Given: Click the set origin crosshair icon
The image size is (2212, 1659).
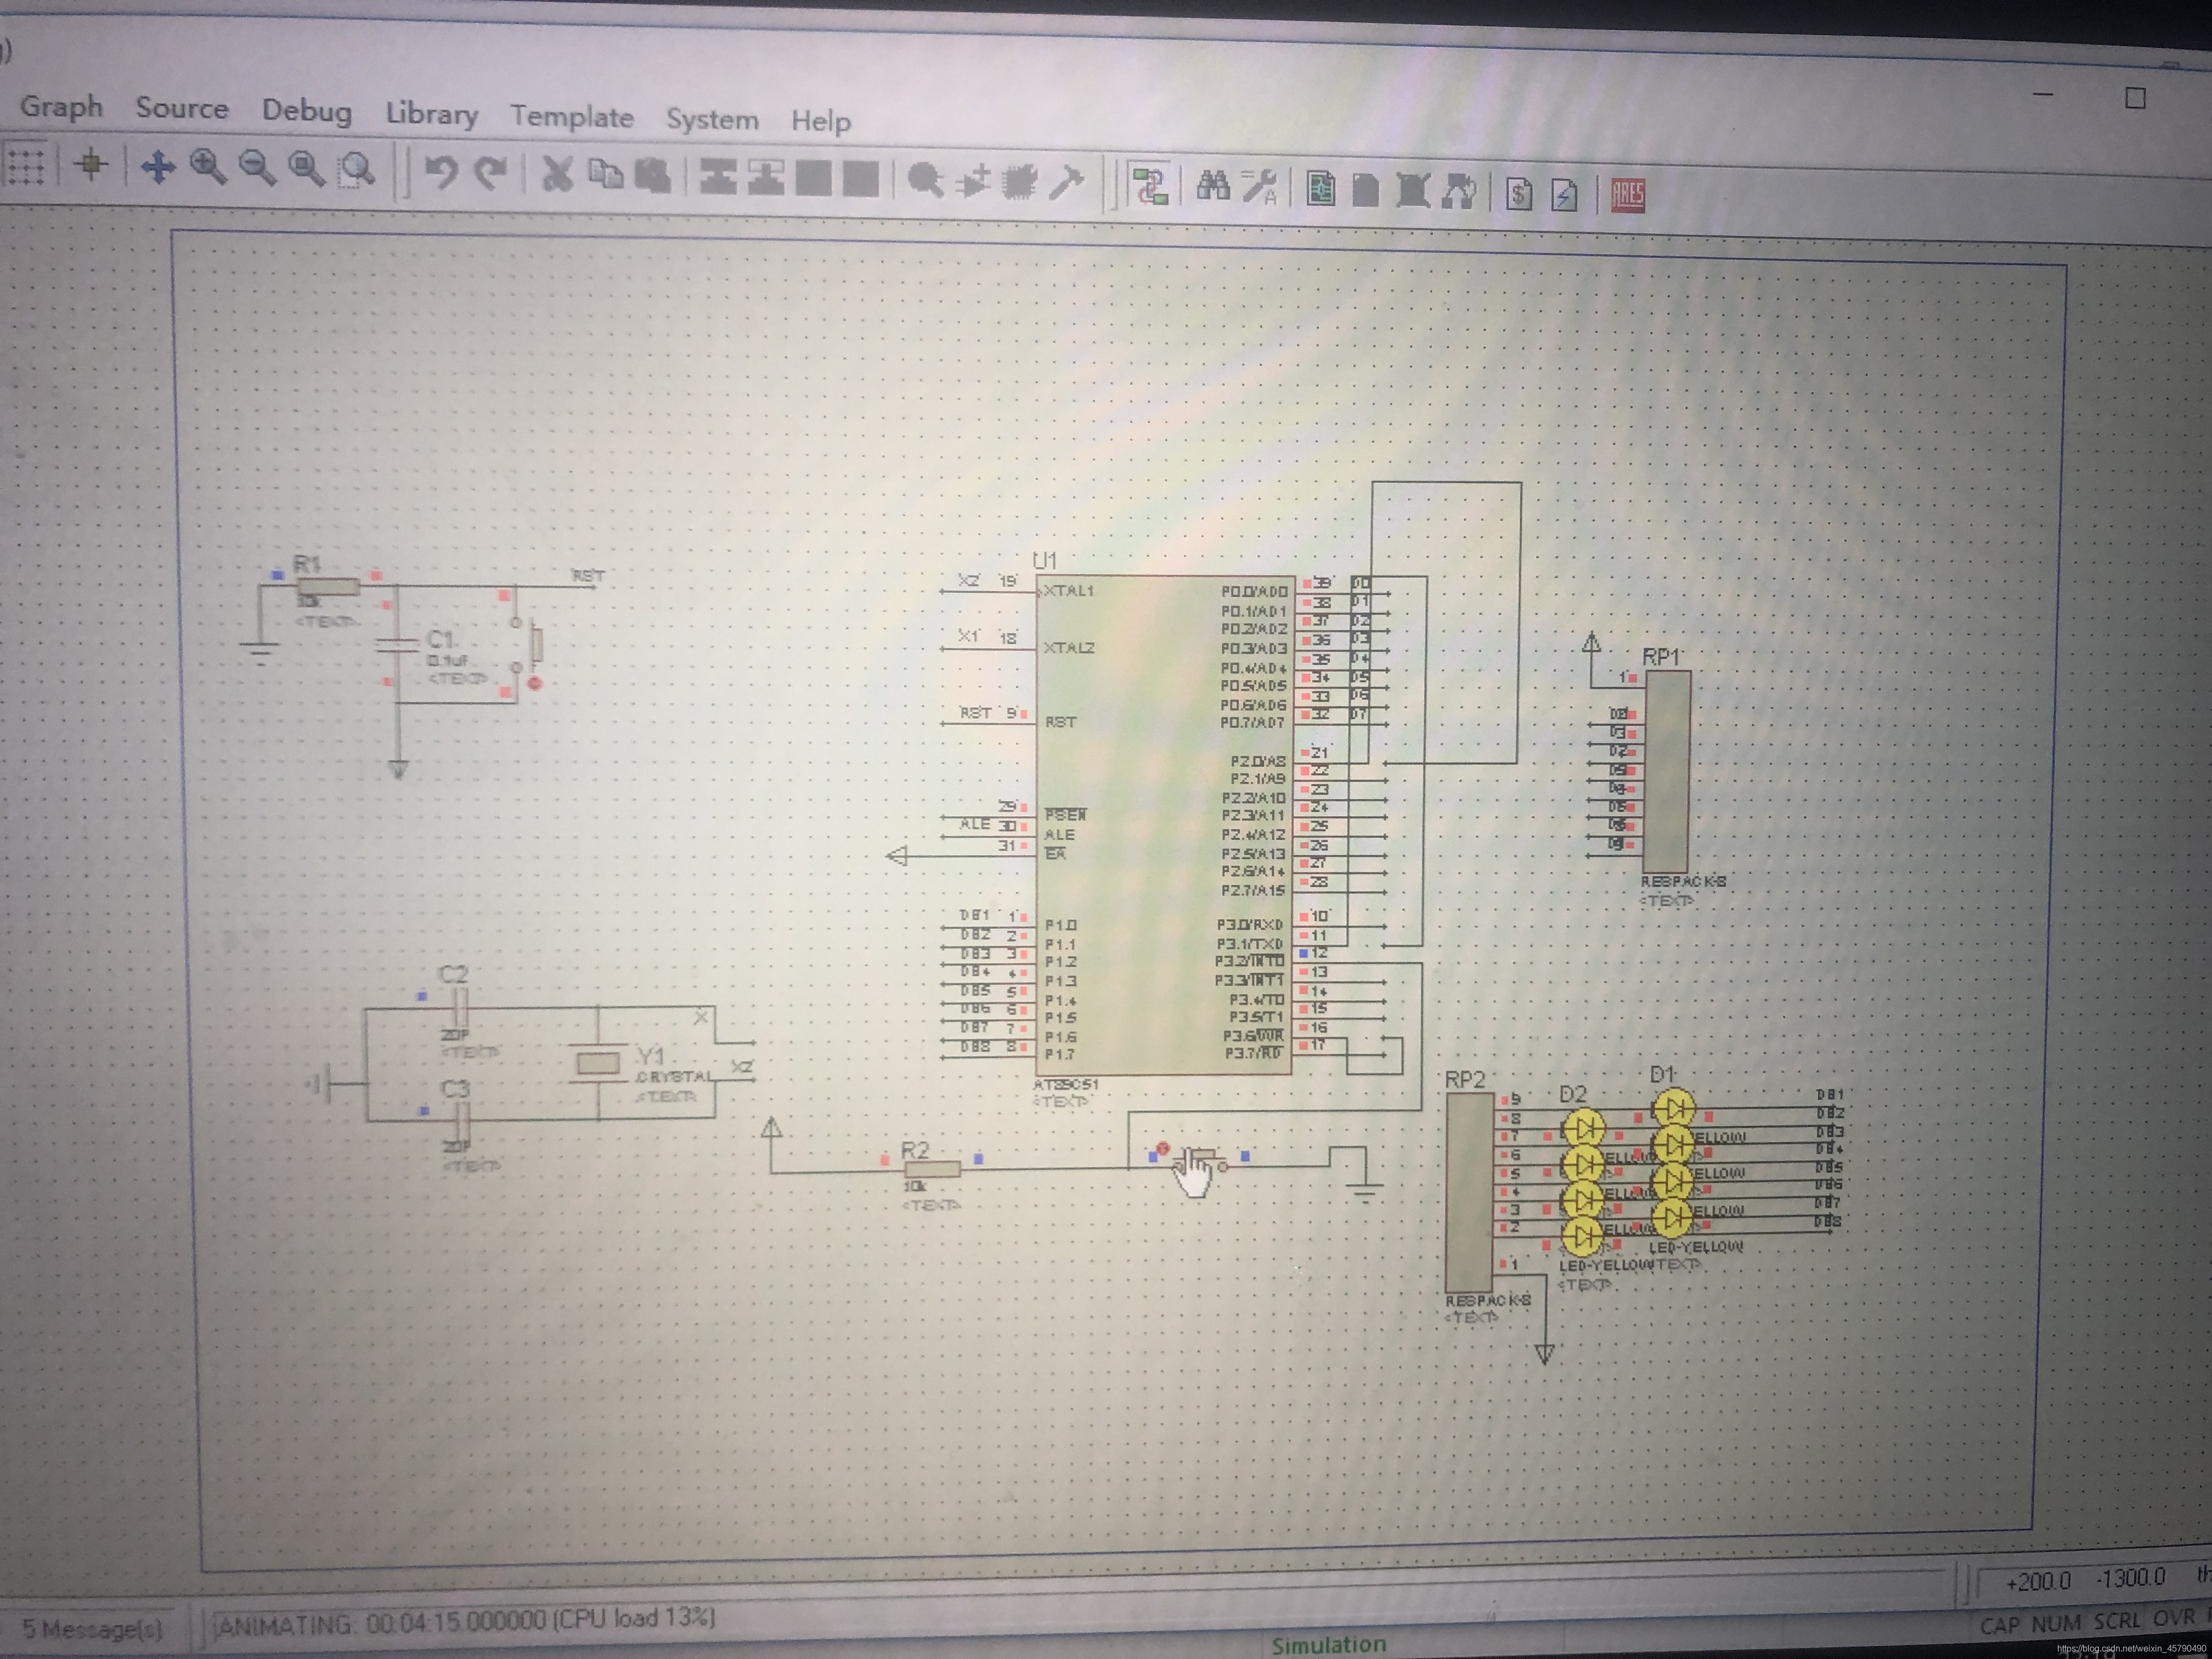Looking at the screenshot, I should tap(90, 165).
